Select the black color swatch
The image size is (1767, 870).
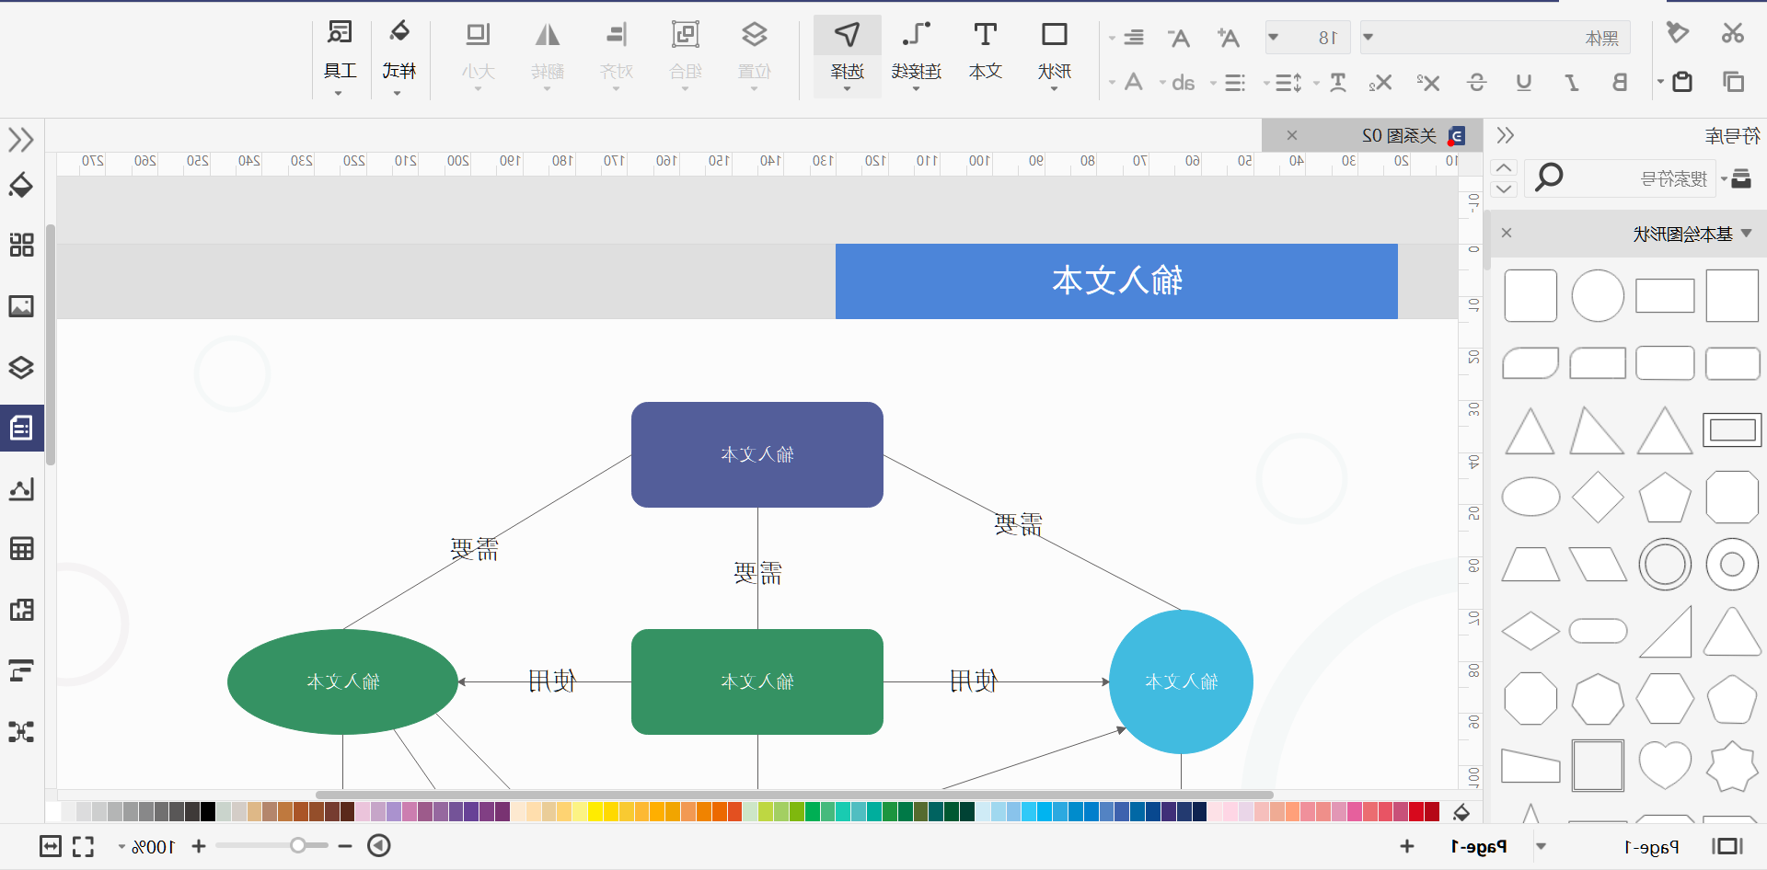(208, 811)
